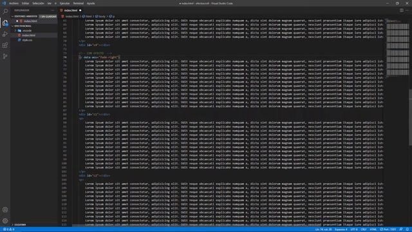Open the Selección menu
This screenshot has height=232, width=412.
point(39,3)
